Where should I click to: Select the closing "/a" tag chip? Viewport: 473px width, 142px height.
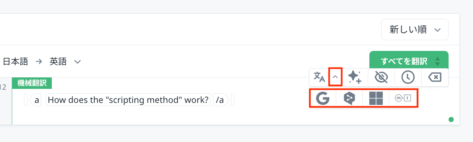220,100
